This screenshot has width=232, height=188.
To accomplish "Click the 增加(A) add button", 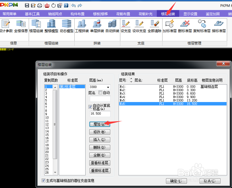I will 100,124.
